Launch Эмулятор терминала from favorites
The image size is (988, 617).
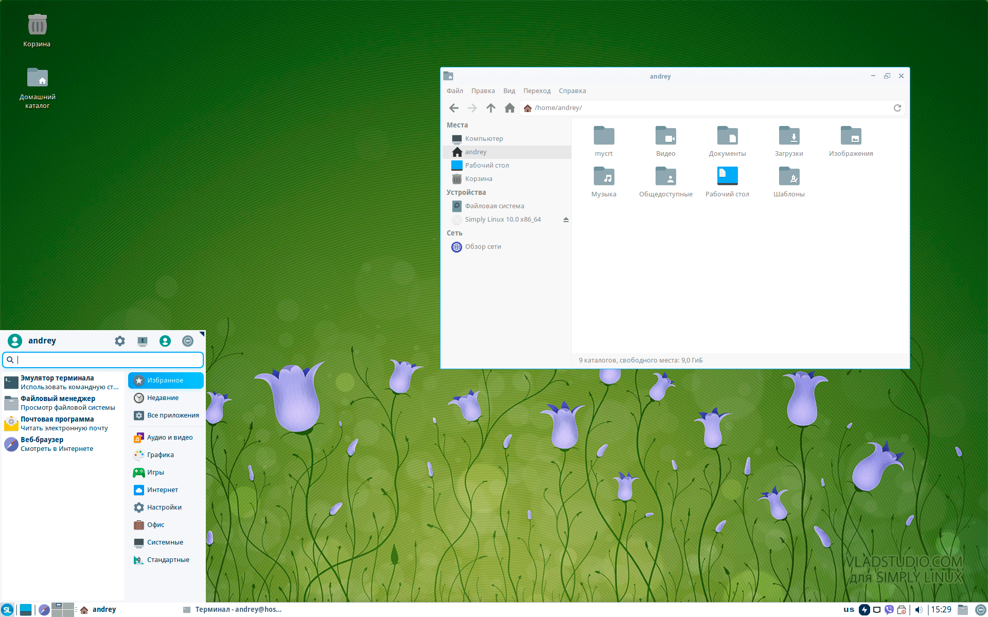pyautogui.click(x=57, y=383)
